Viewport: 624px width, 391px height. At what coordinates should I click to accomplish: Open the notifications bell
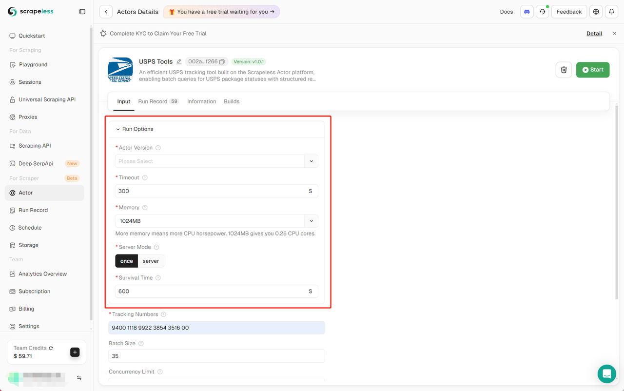(611, 12)
